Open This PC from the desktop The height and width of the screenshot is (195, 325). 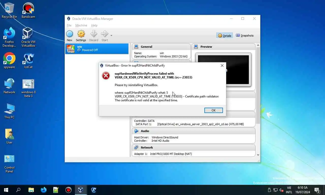pos(9,111)
